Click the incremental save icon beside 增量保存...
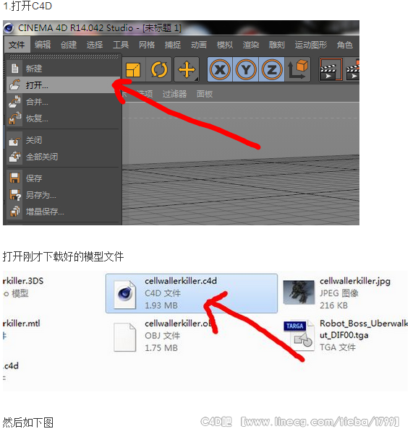This screenshot has width=418, height=434. 15,212
